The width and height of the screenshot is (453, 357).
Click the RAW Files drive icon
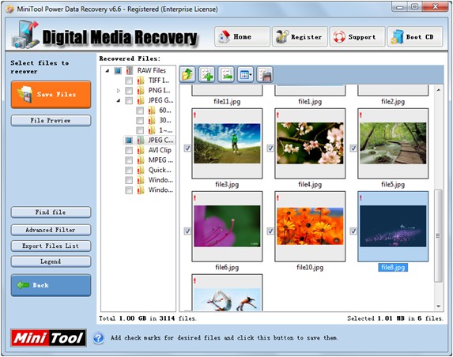pos(130,71)
